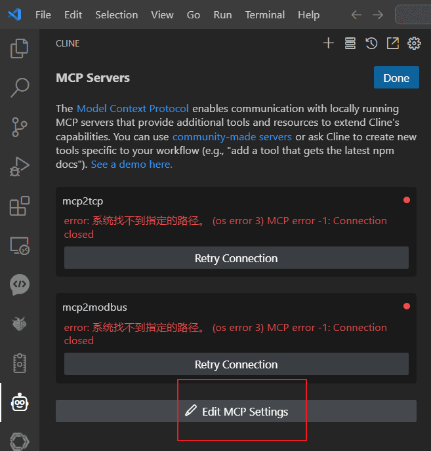This screenshot has width=431, height=451.
Task: Retry Connection for mcp2modbus server
Action: click(x=236, y=364)
